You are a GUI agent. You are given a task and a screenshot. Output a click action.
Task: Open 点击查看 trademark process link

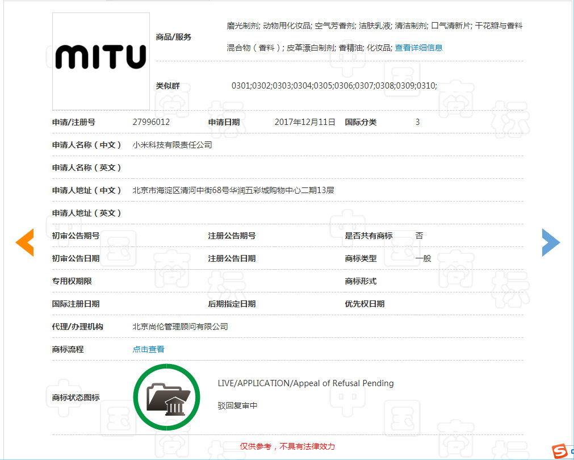[x=148, y=349]
